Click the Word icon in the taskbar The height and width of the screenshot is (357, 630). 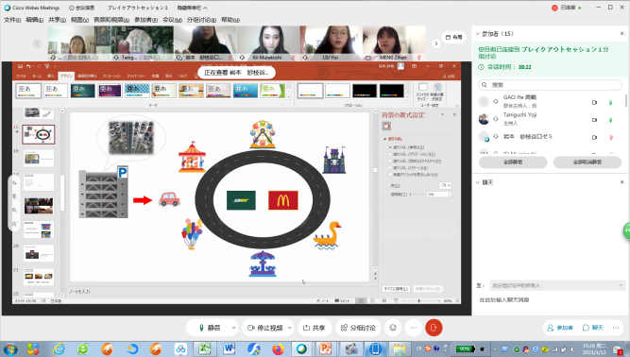coord(229,348)
